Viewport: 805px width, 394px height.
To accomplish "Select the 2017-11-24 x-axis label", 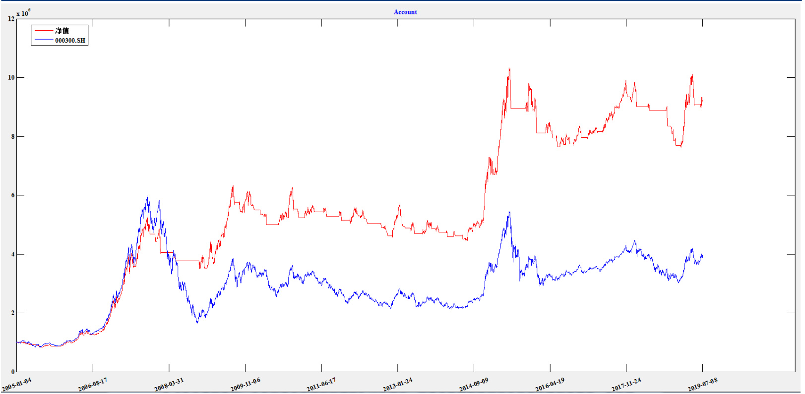I will click(626, 385).
